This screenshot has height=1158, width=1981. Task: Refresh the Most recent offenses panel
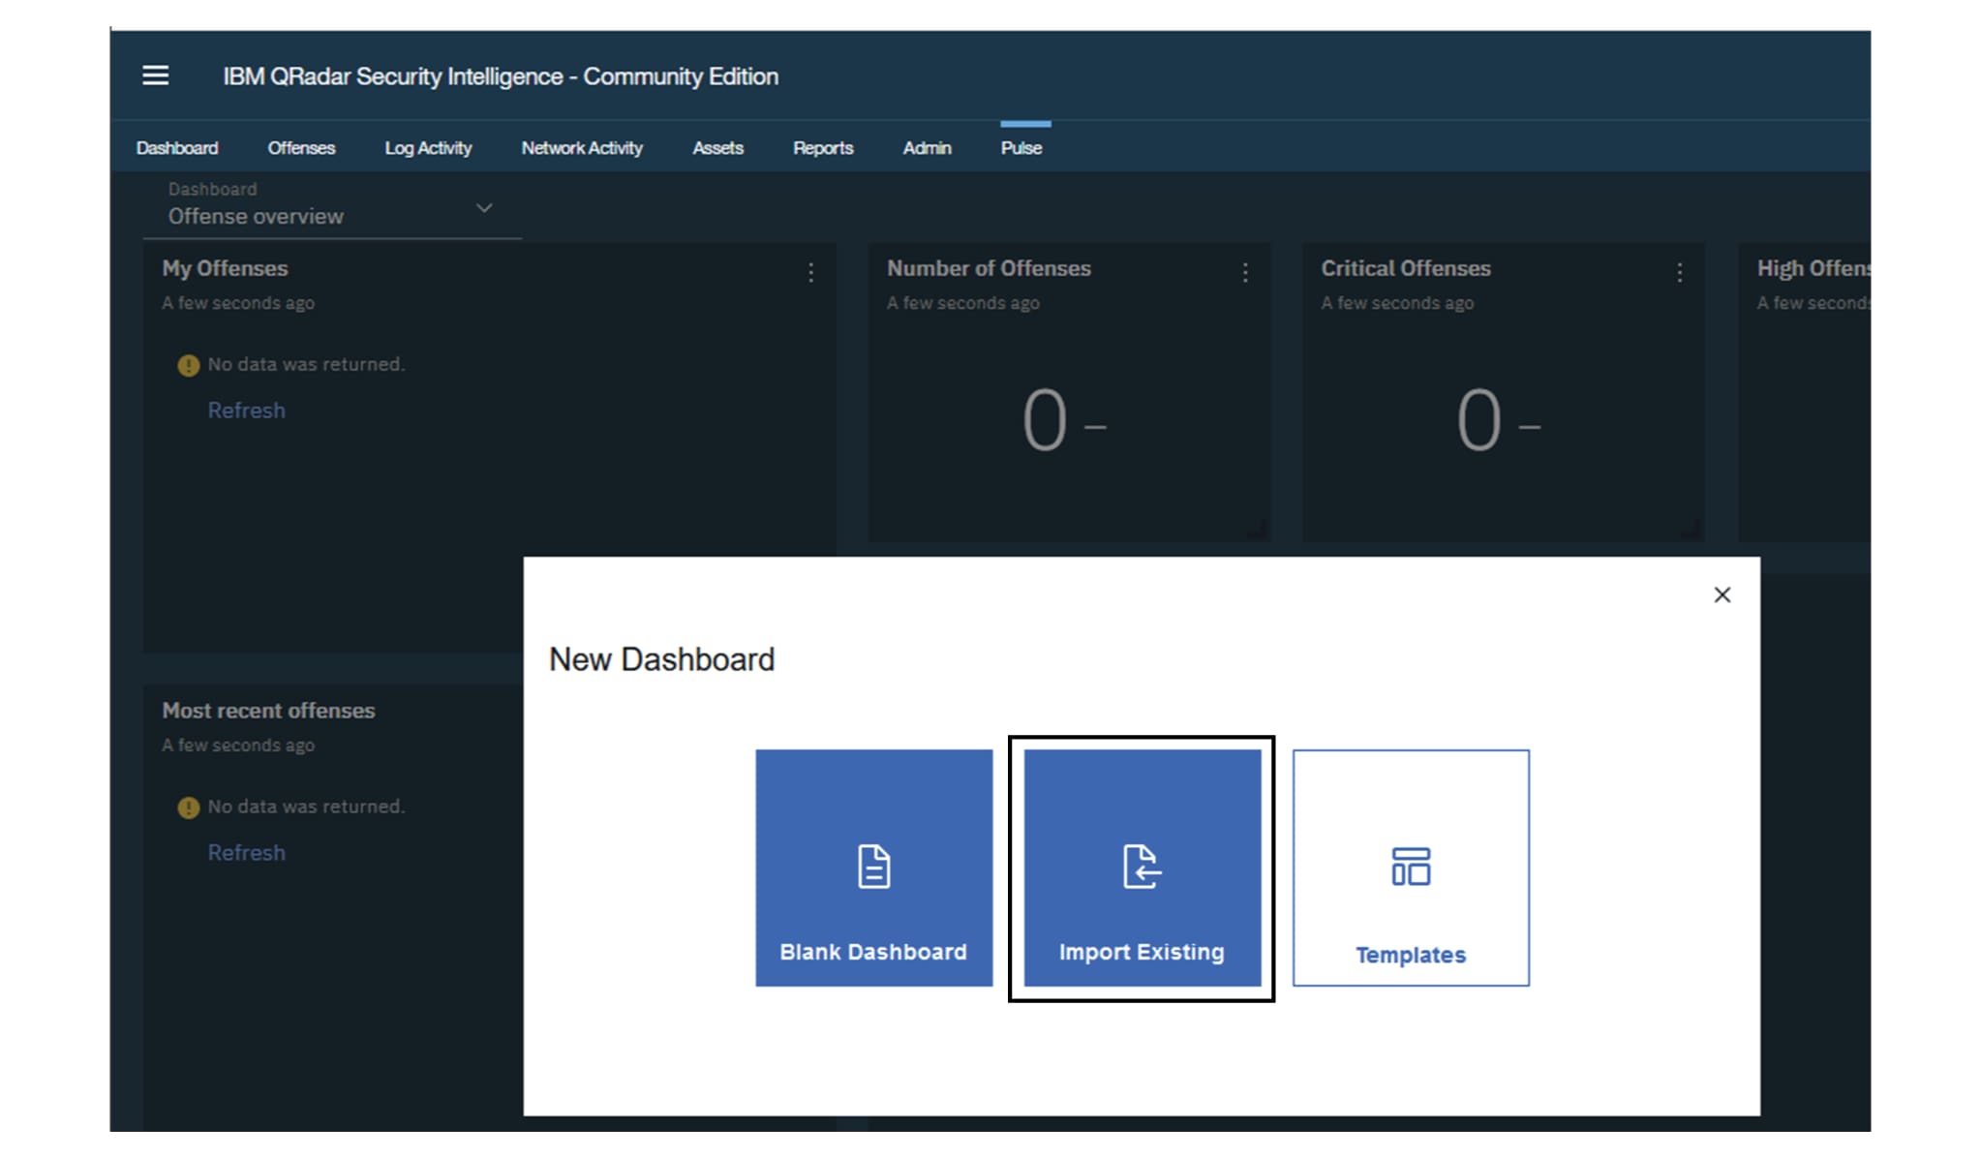click(246, 852)
